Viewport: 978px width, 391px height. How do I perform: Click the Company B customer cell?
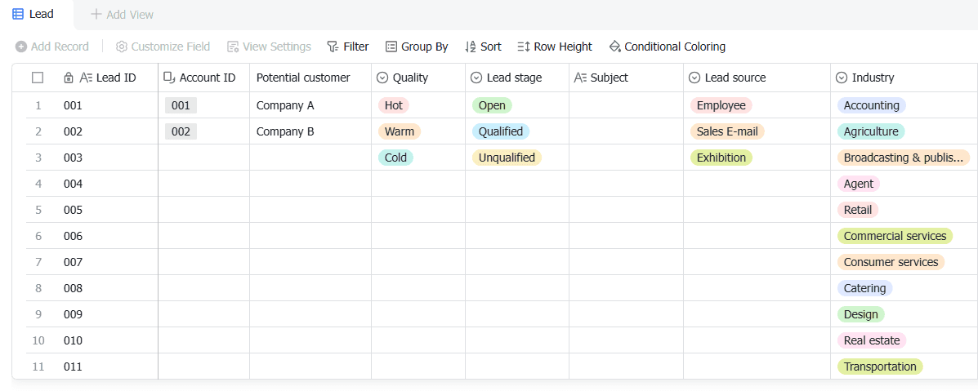285,131
